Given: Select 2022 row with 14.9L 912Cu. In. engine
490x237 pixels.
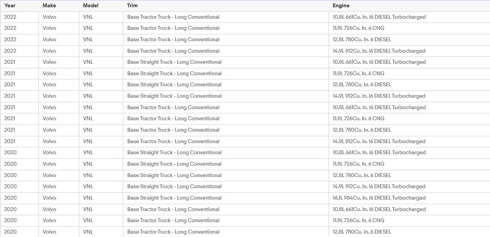Looking at the screenshot, I should pos(245,51).
